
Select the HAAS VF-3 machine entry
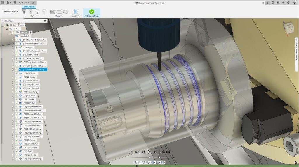[x=24, y=36]
